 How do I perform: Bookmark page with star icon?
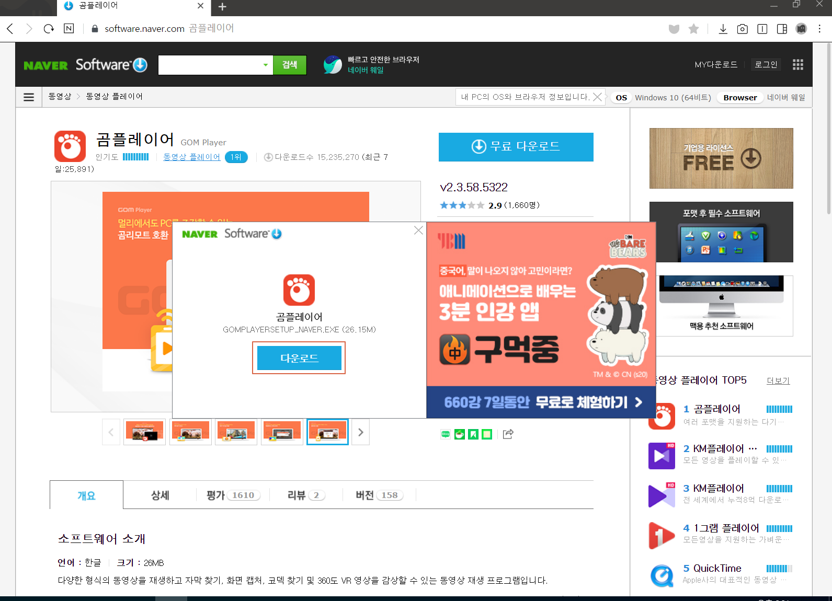coord(693,29)
